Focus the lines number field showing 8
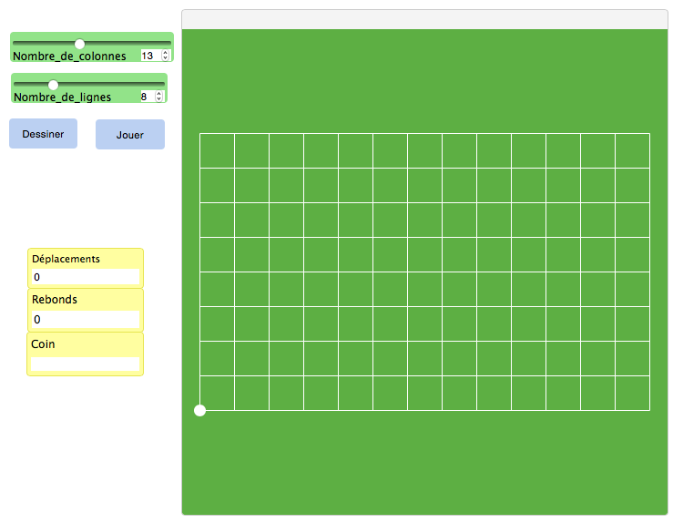This screenshot has width=673, height=523. click(x=145, y=97)
